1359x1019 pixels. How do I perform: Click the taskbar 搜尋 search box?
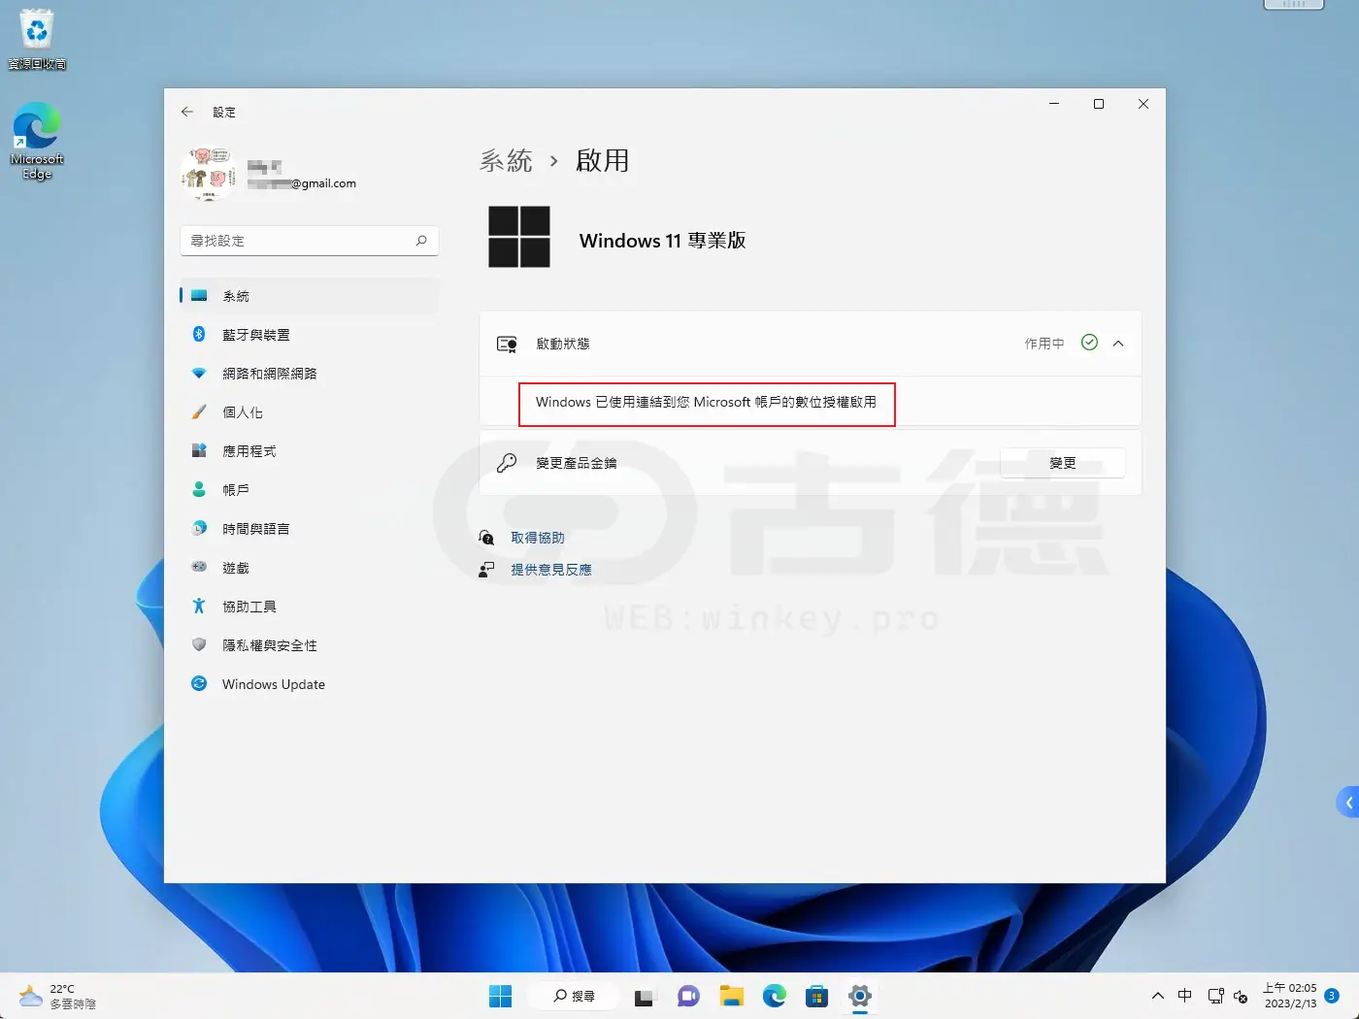[574, 996]
